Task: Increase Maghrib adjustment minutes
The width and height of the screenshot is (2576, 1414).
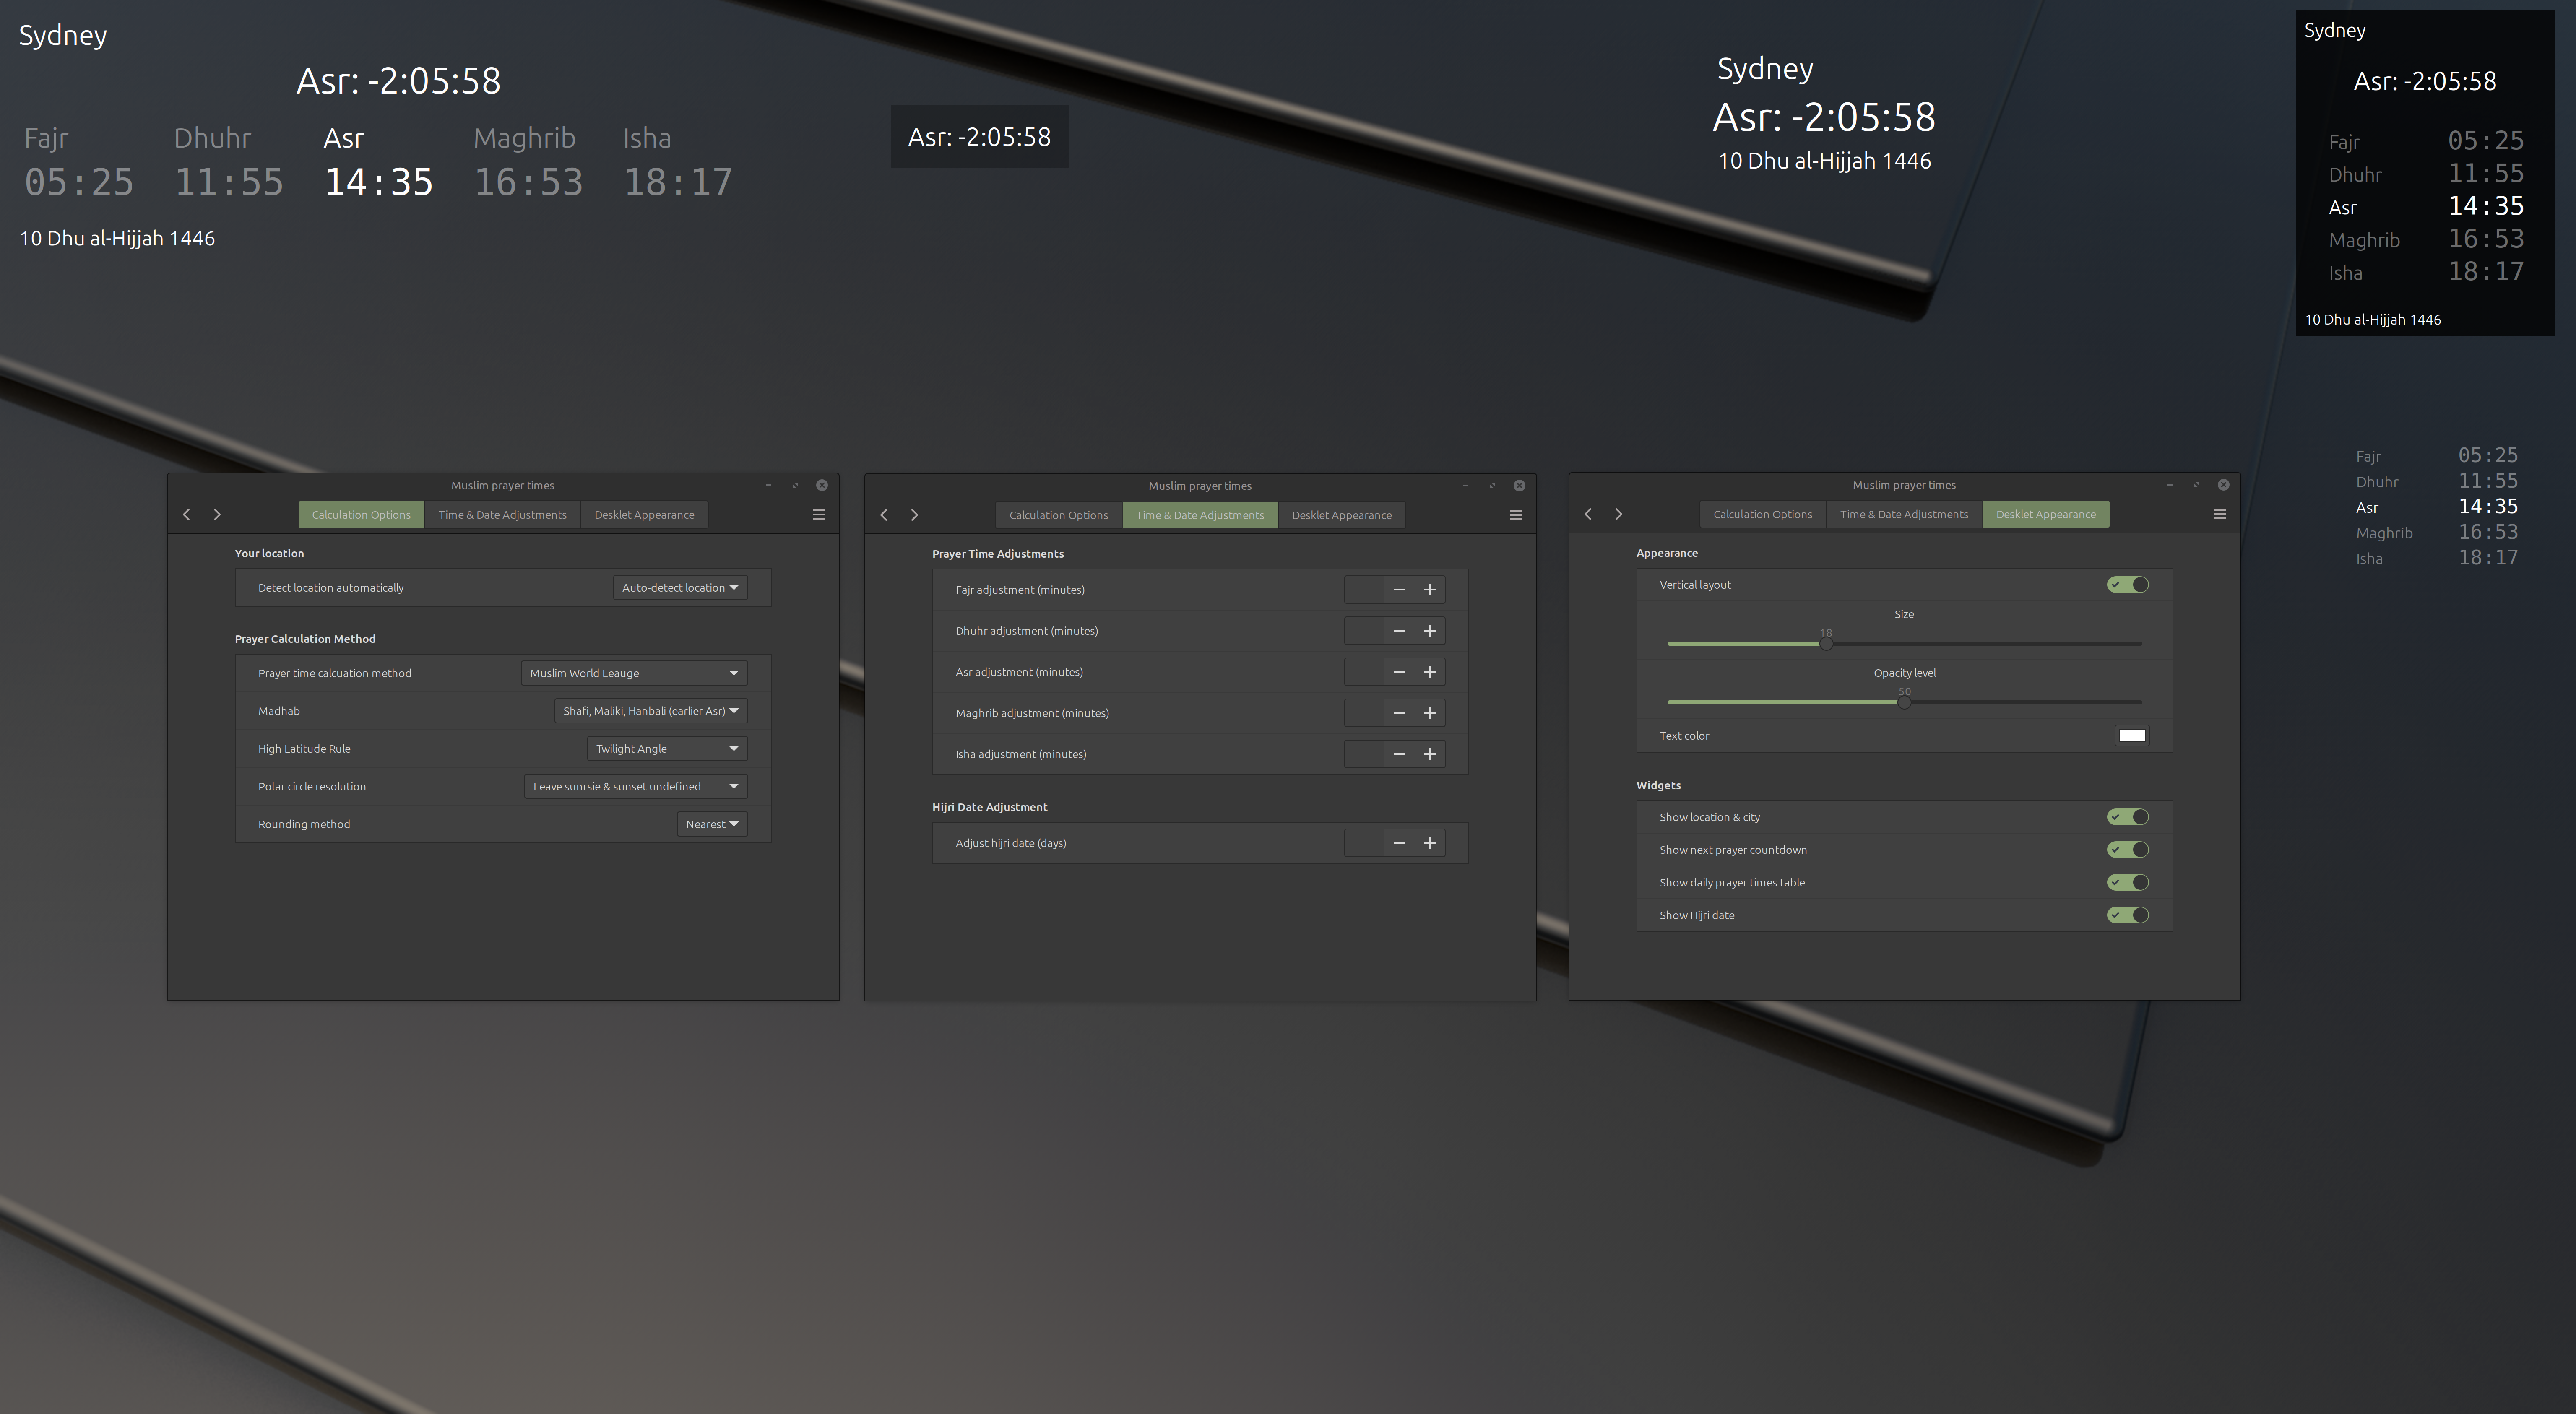Action: pyautogui.click(x=1430, y=713)
